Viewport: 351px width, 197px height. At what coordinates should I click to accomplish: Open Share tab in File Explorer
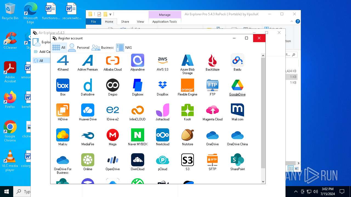pos(125,22)
